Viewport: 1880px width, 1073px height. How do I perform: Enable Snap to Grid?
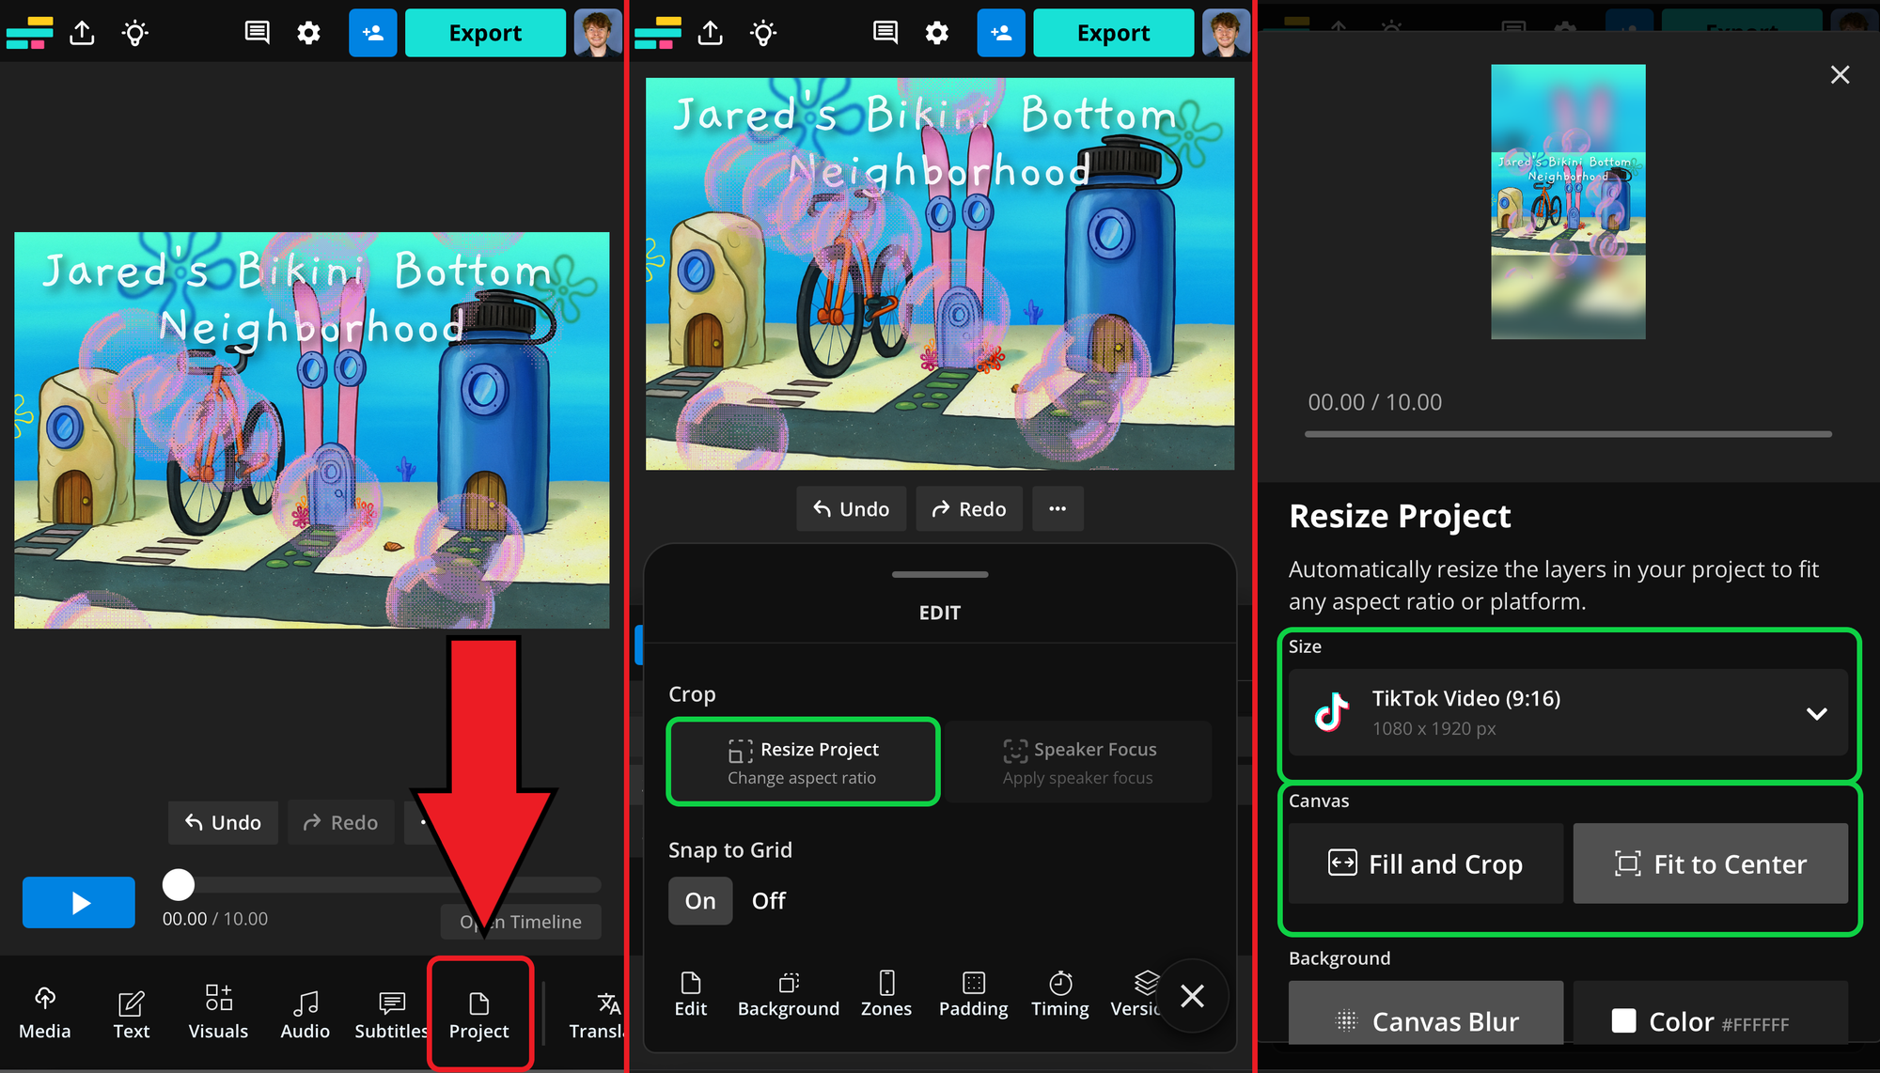(699, 900)
